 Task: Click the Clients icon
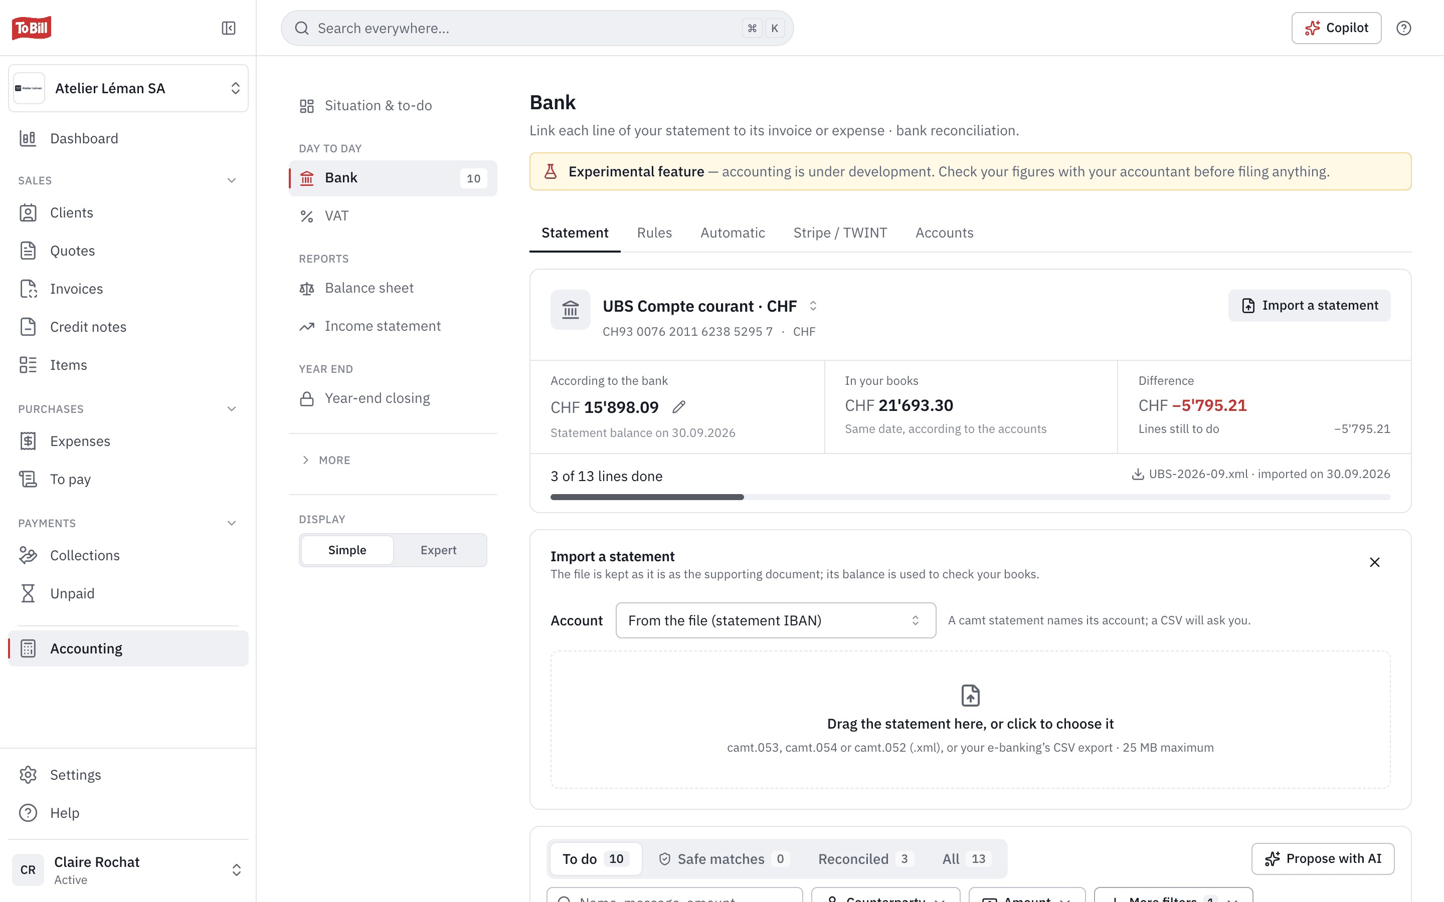28,212
